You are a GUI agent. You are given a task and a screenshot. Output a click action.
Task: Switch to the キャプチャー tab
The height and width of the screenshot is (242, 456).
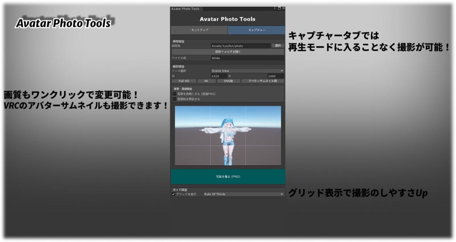coord(256,30)
